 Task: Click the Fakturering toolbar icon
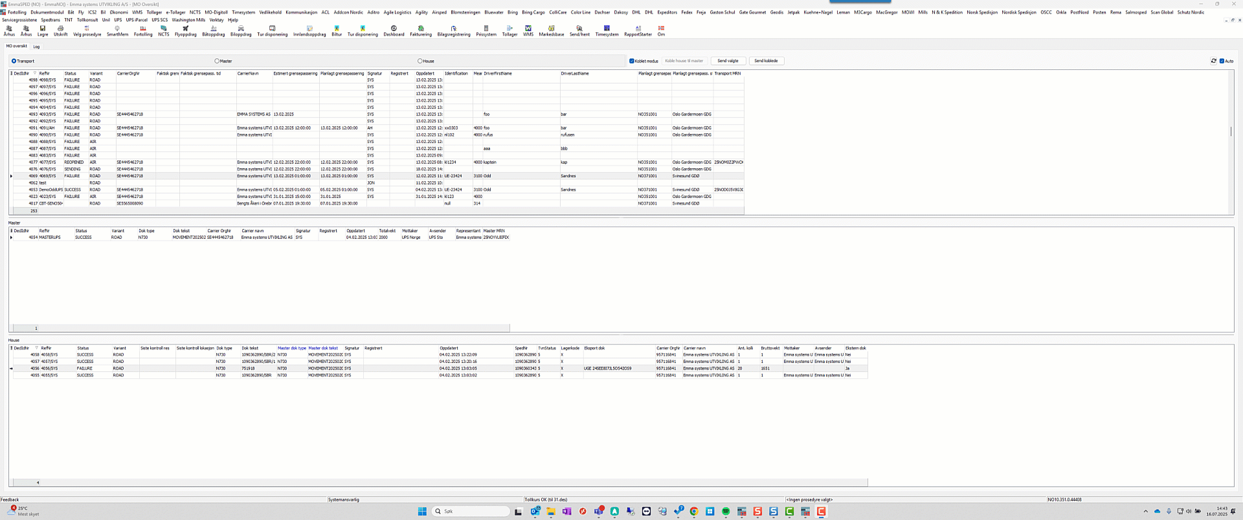[421, 31]
